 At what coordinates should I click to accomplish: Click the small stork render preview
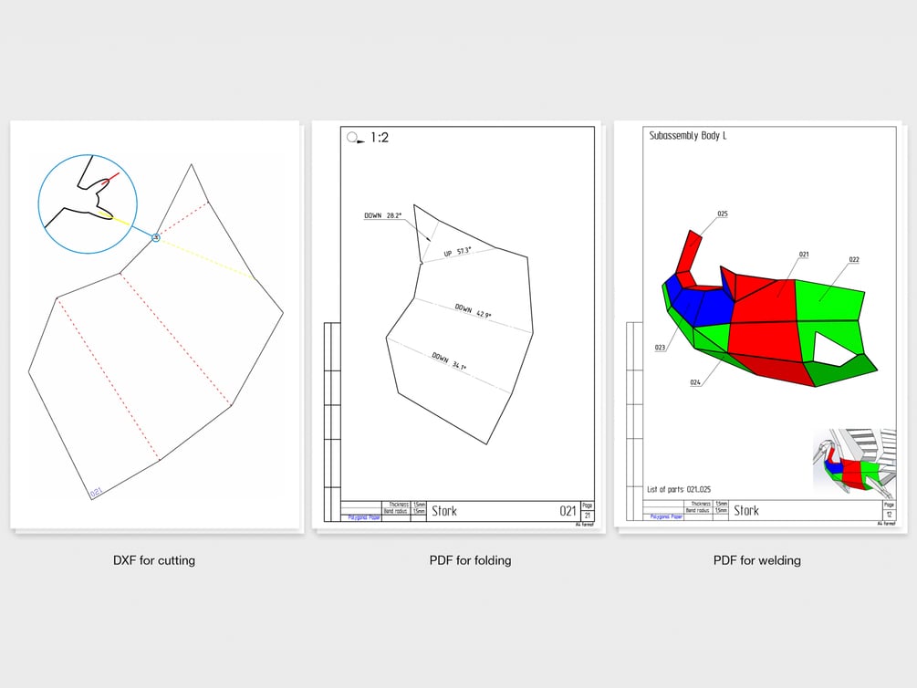tap(854, 462)
